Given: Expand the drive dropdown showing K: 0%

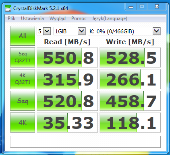Looking at the screenshot, I should pyautogui.click(x=124, y=31).
